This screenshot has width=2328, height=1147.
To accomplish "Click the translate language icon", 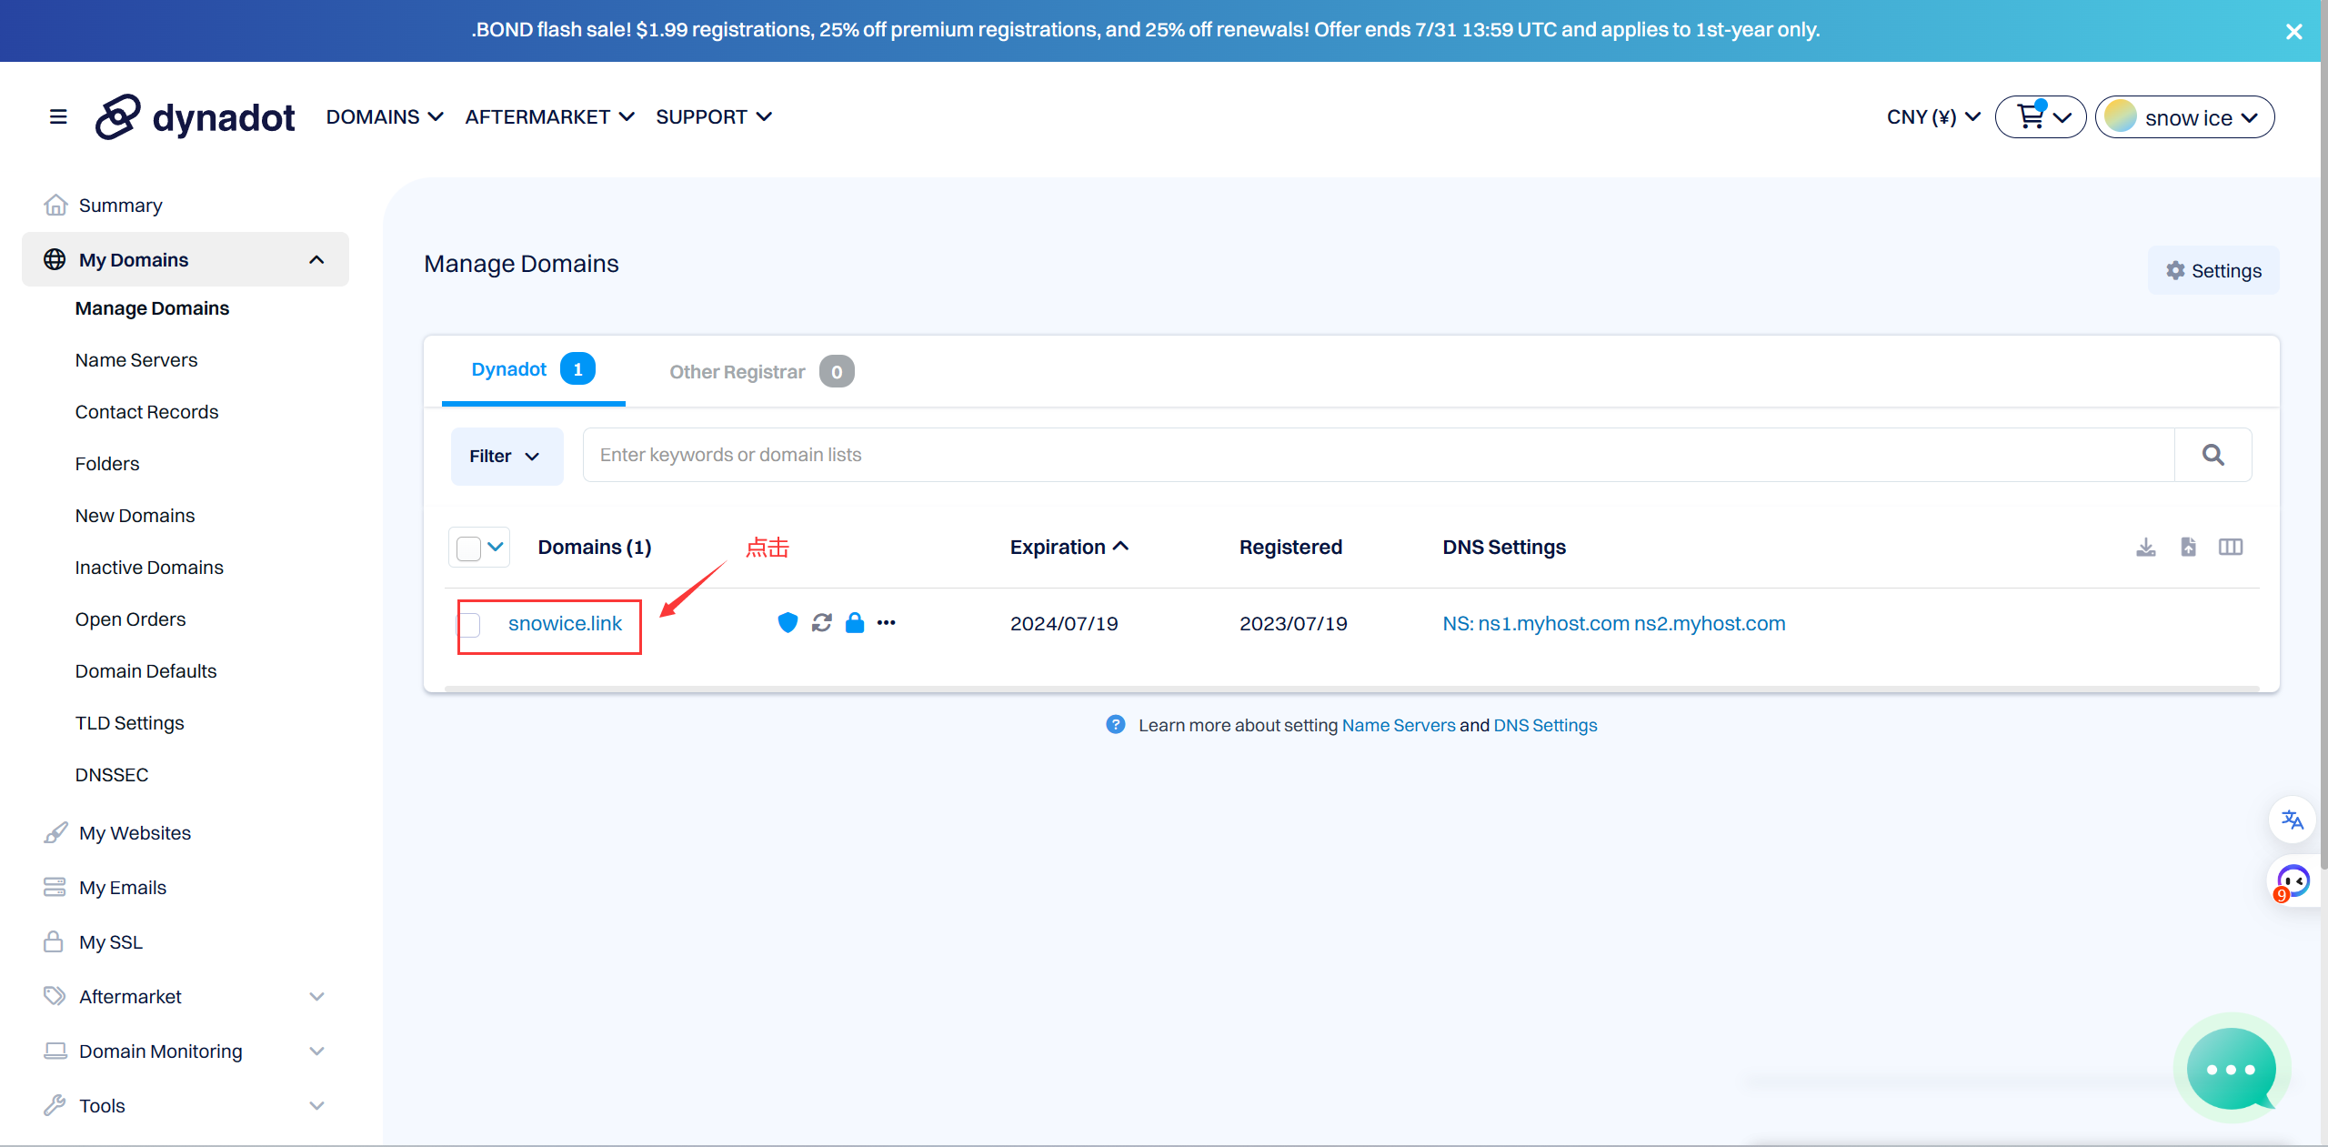I will (2292, 820).
